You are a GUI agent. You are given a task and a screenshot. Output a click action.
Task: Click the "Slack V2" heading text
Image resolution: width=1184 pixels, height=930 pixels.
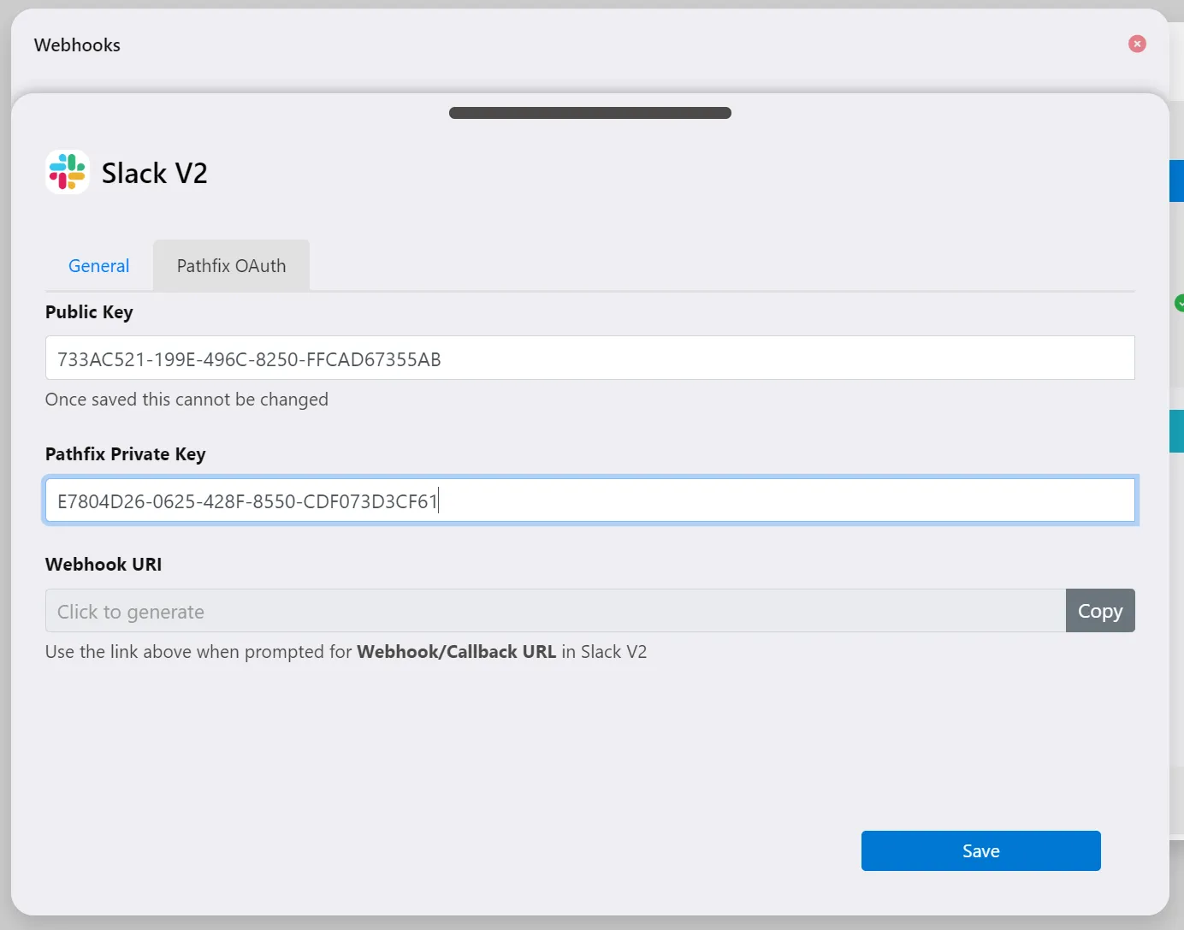(x=155, y=173)
